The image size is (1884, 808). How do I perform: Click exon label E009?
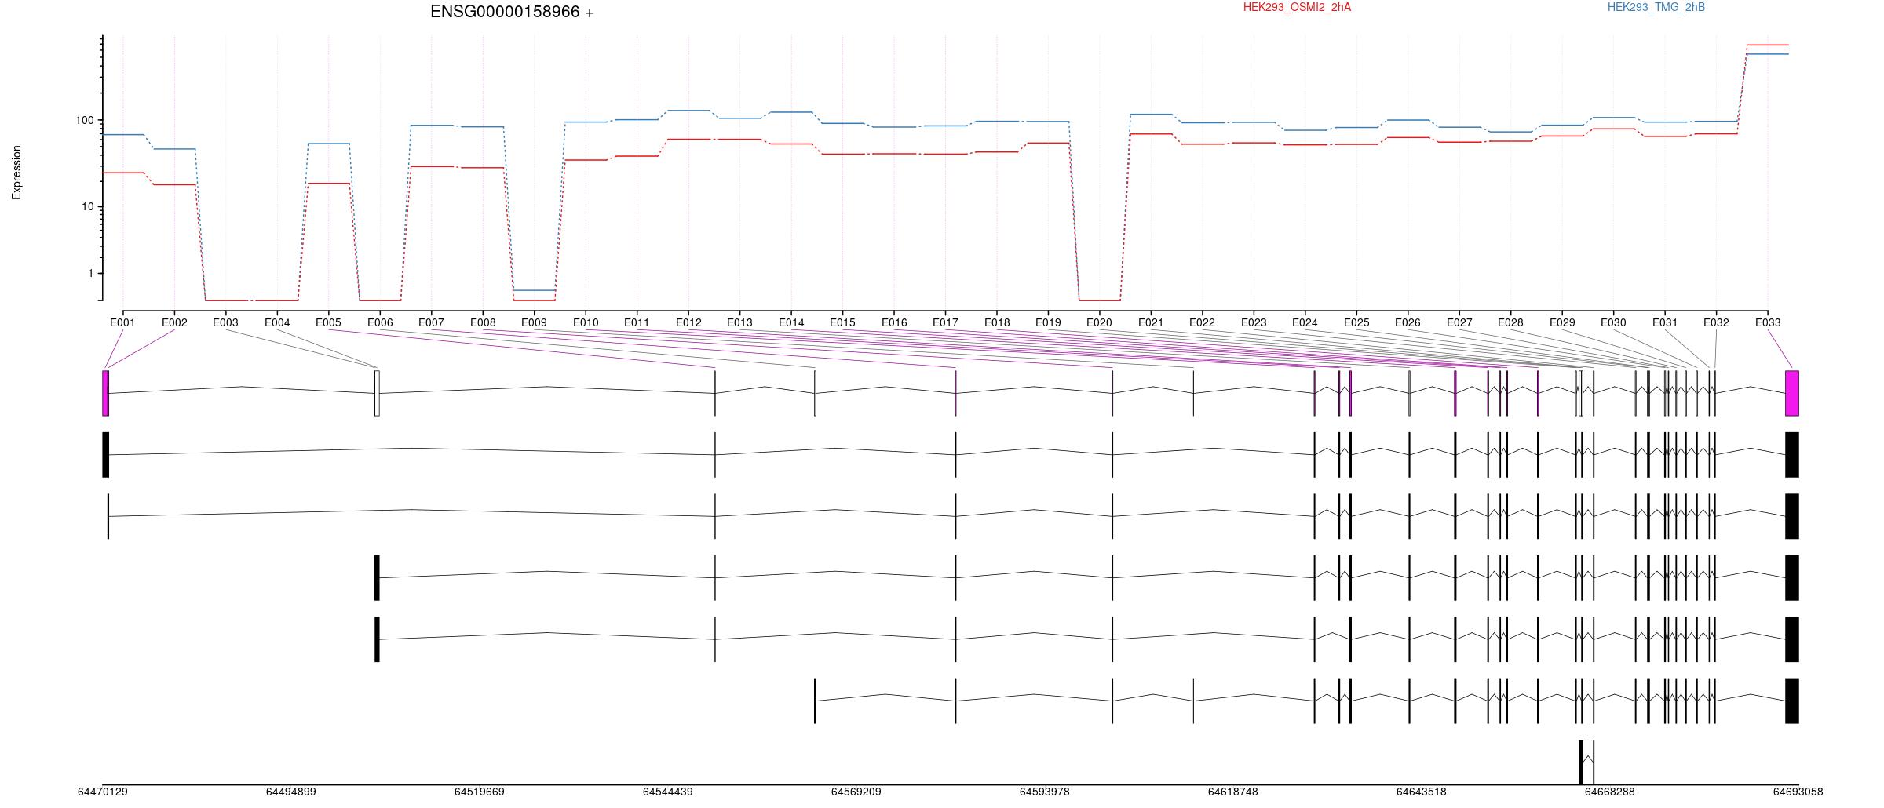pos(534,322)
